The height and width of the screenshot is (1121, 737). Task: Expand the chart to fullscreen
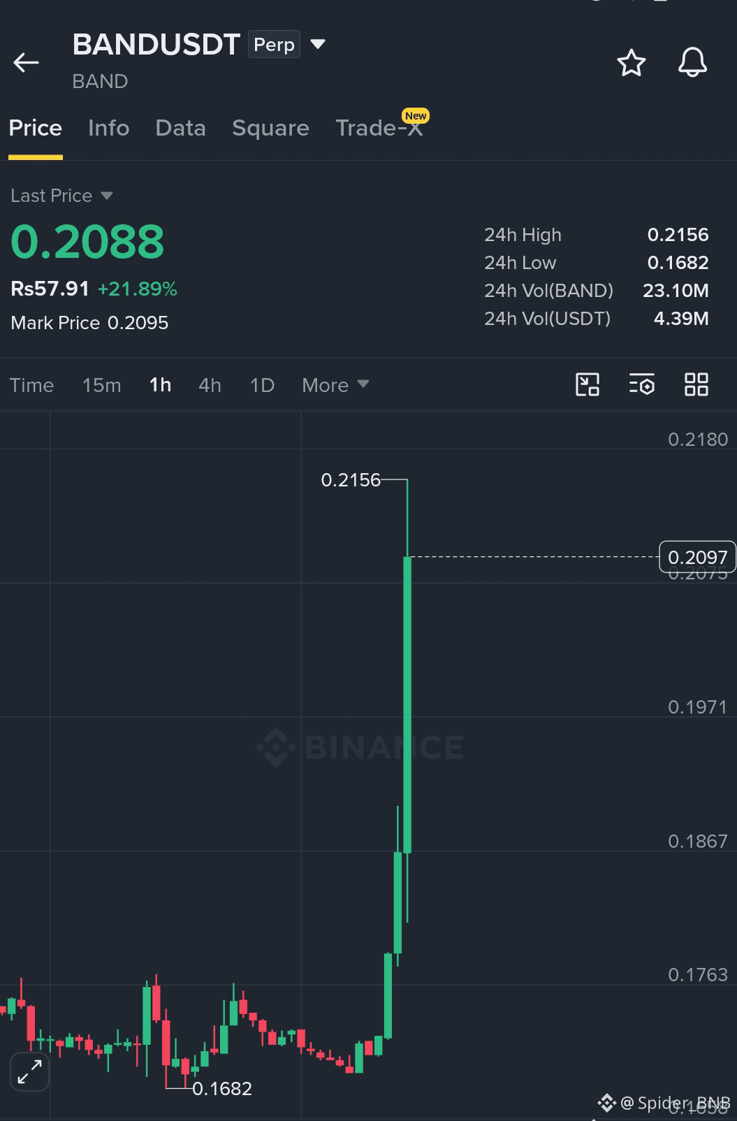(29, 1071)
